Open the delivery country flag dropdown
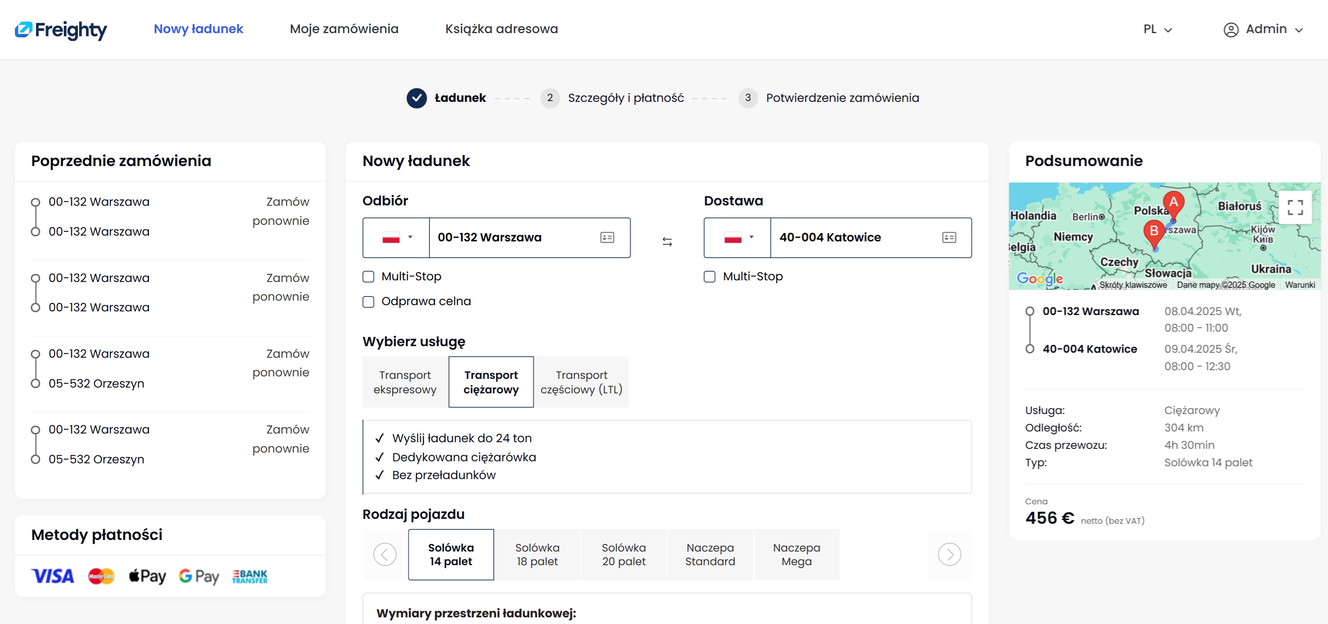This screenshot has width=1328, height=624. click(x=738, y=238)
